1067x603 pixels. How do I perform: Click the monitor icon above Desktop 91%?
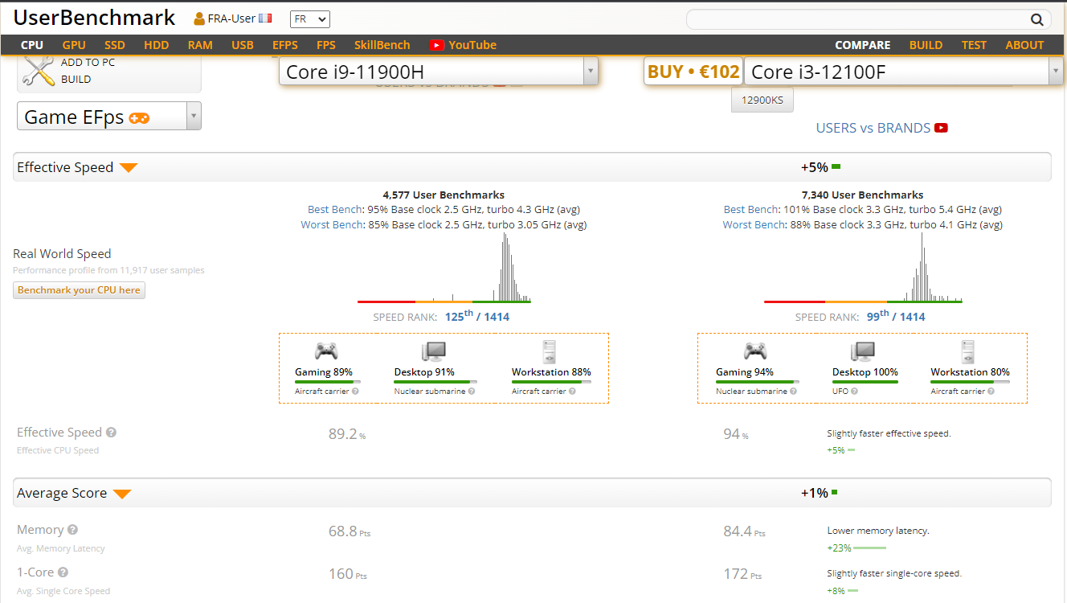(x=433, y=351)
